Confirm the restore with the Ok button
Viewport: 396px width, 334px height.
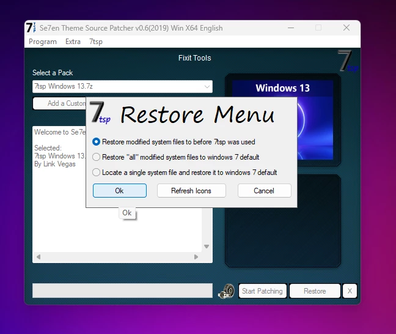(x=119, y=191)
